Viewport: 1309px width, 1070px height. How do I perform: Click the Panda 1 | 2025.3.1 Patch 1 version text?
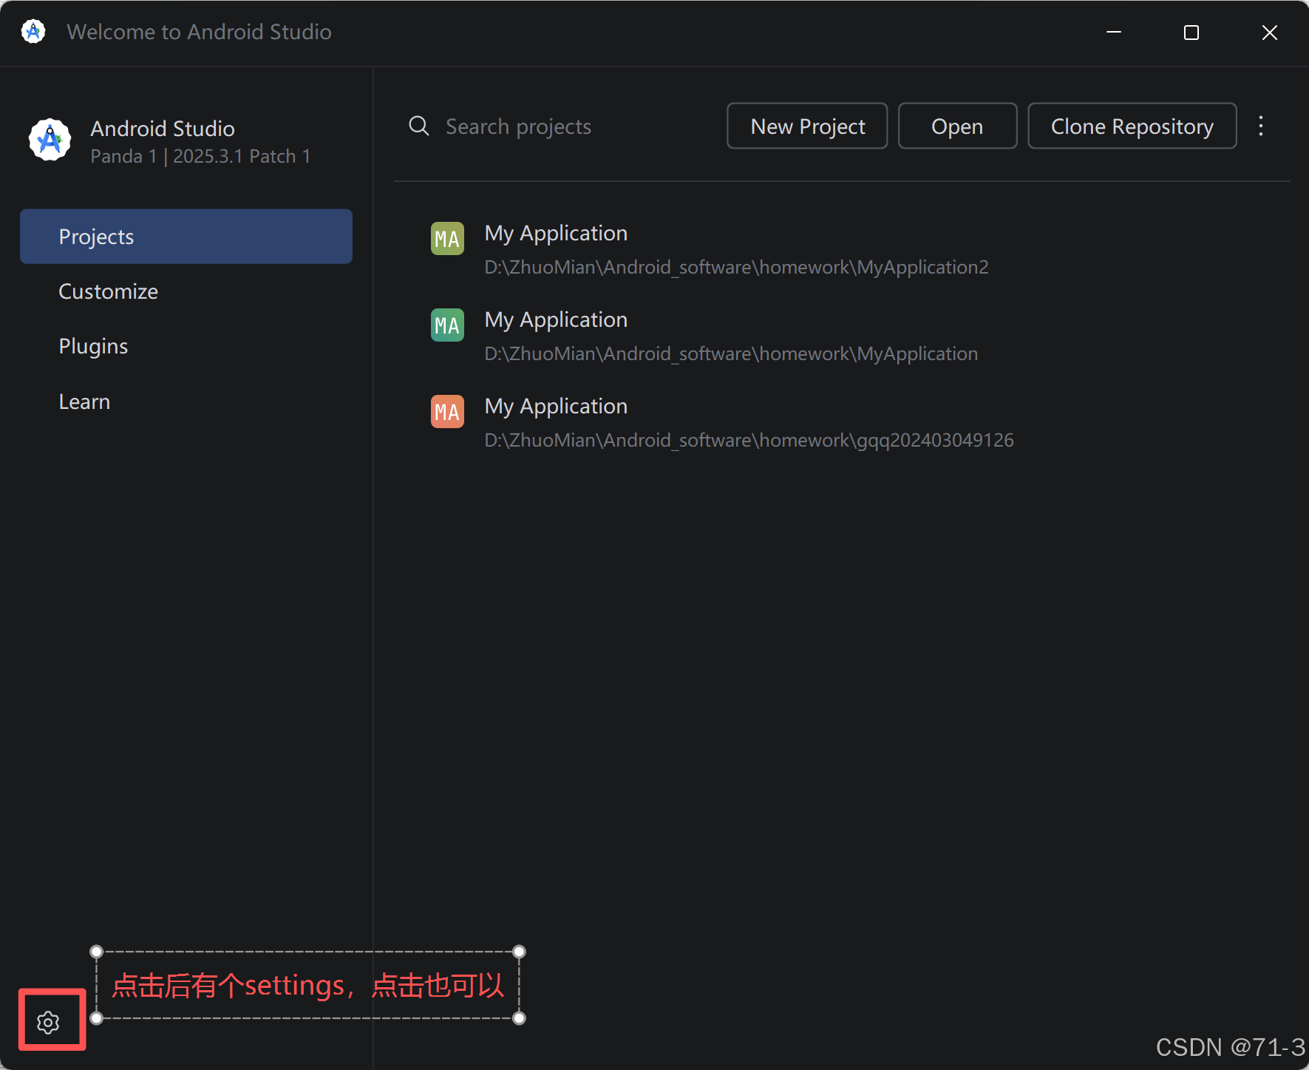click(200, 157)
